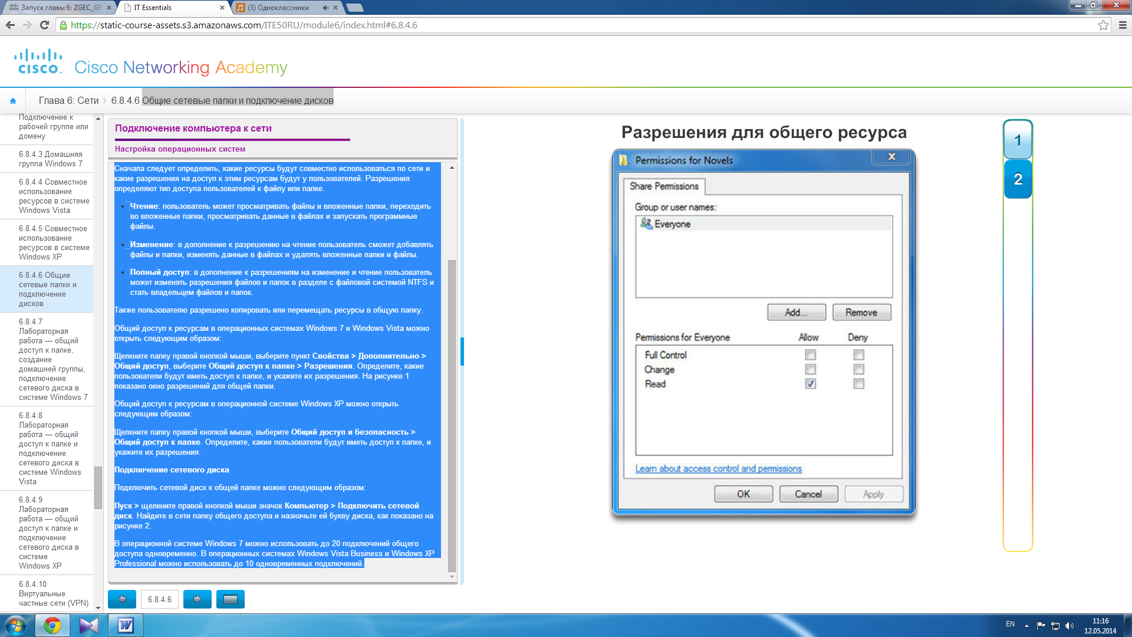Open Word from the taskbar
The image size is (1132, 637).
[126, 625]
